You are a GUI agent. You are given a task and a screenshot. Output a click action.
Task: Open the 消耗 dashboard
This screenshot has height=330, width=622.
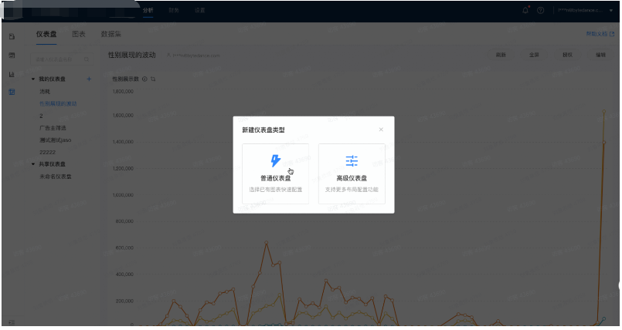(45, 92)
